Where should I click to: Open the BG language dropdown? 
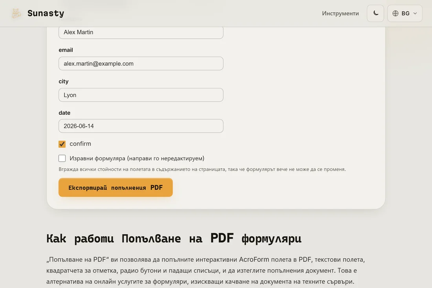tap(405, 13)
